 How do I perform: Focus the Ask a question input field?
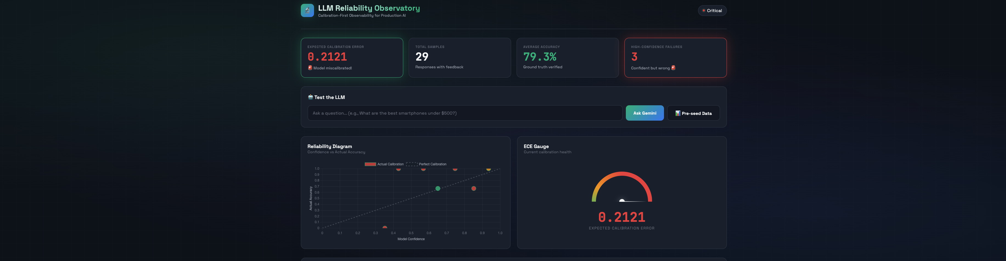[x=465, y=113]
